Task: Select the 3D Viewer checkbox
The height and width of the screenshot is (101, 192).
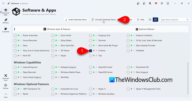Action: coord(53,51)
